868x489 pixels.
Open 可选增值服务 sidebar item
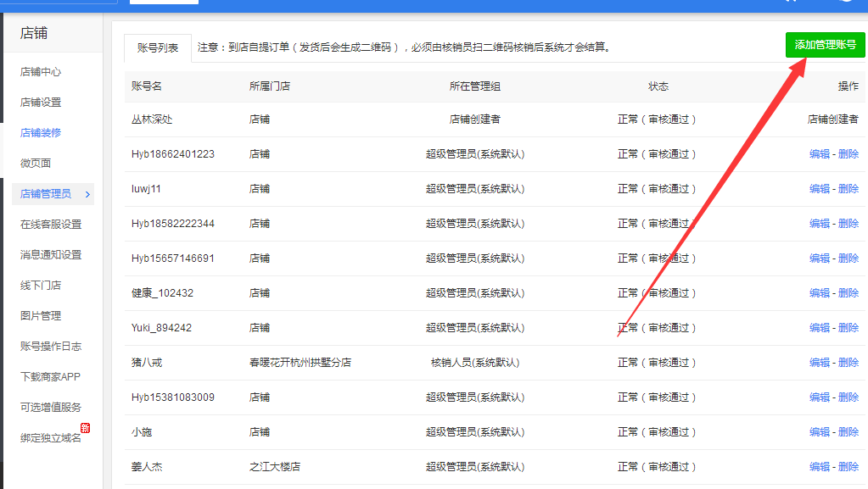point(51,407)
